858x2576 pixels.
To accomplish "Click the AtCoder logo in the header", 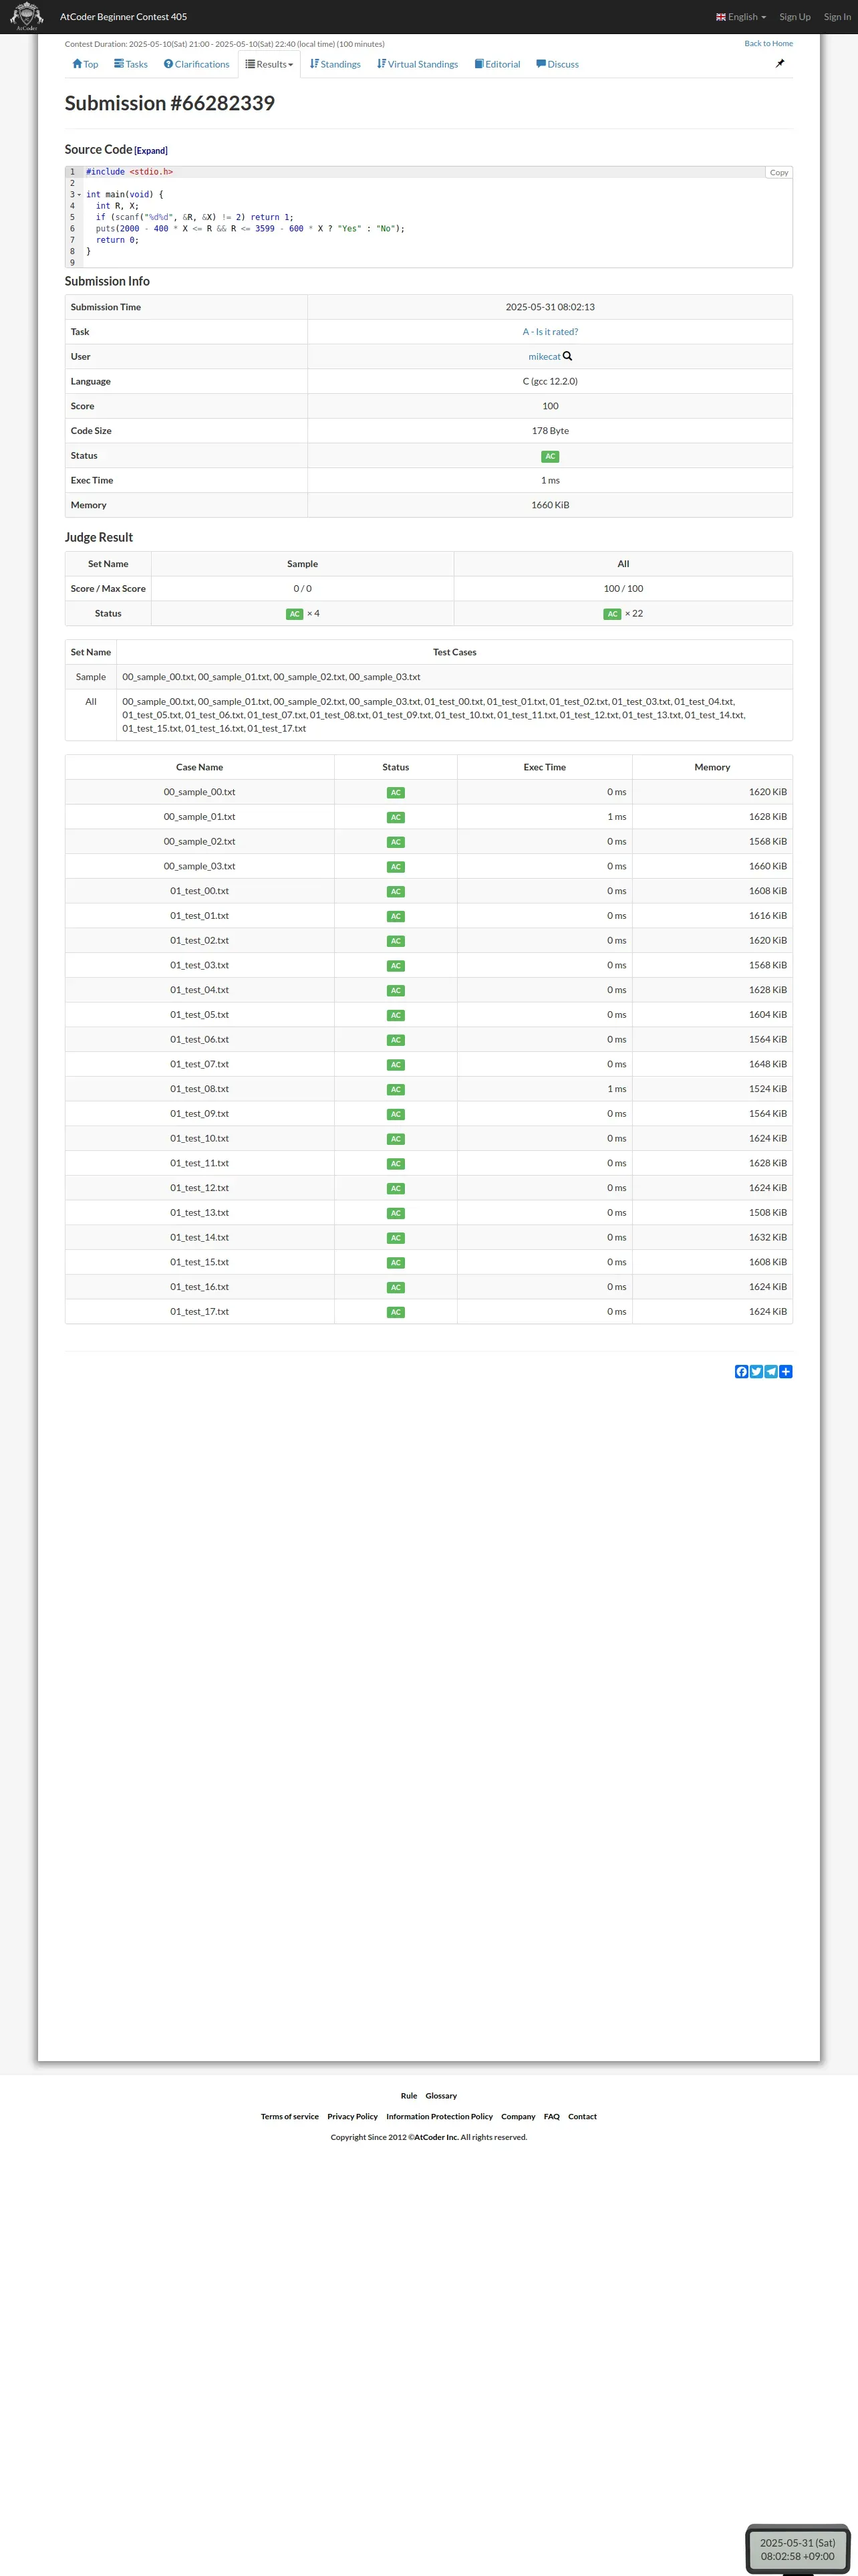I will coord(26,16).
